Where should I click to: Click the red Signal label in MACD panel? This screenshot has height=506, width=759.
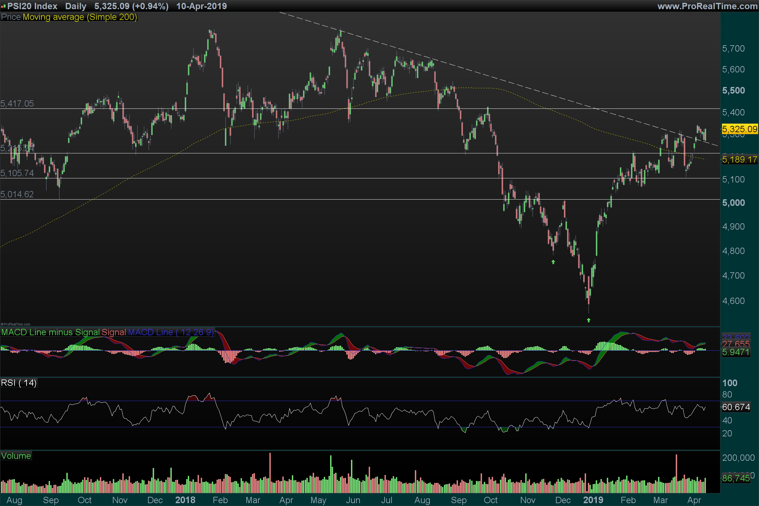click(114, 332)
